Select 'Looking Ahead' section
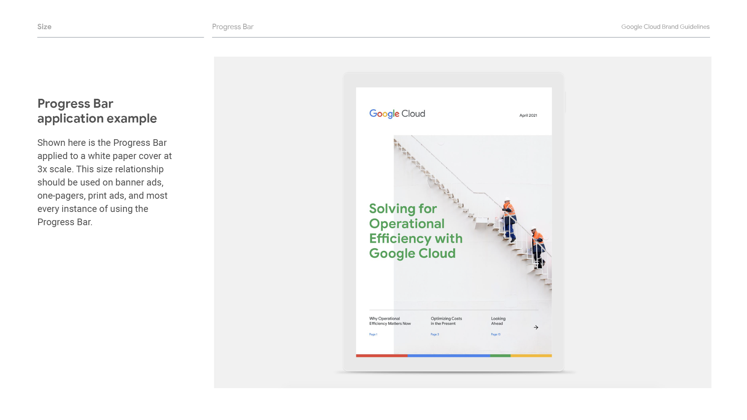The image size is (747, 420). 498,321
